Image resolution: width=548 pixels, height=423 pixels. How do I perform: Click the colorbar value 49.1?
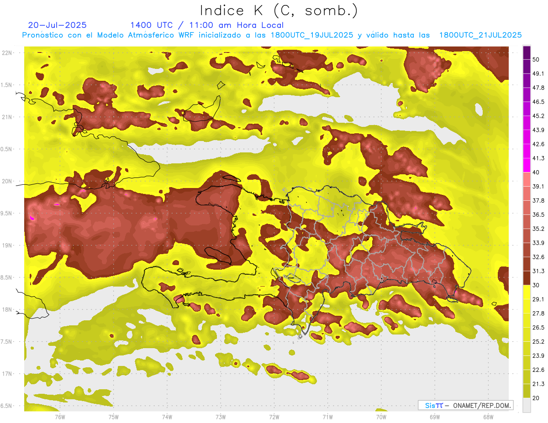(538, 73)
